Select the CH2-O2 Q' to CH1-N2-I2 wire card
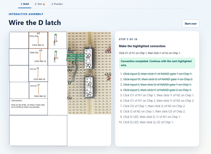 pos(38,90)
